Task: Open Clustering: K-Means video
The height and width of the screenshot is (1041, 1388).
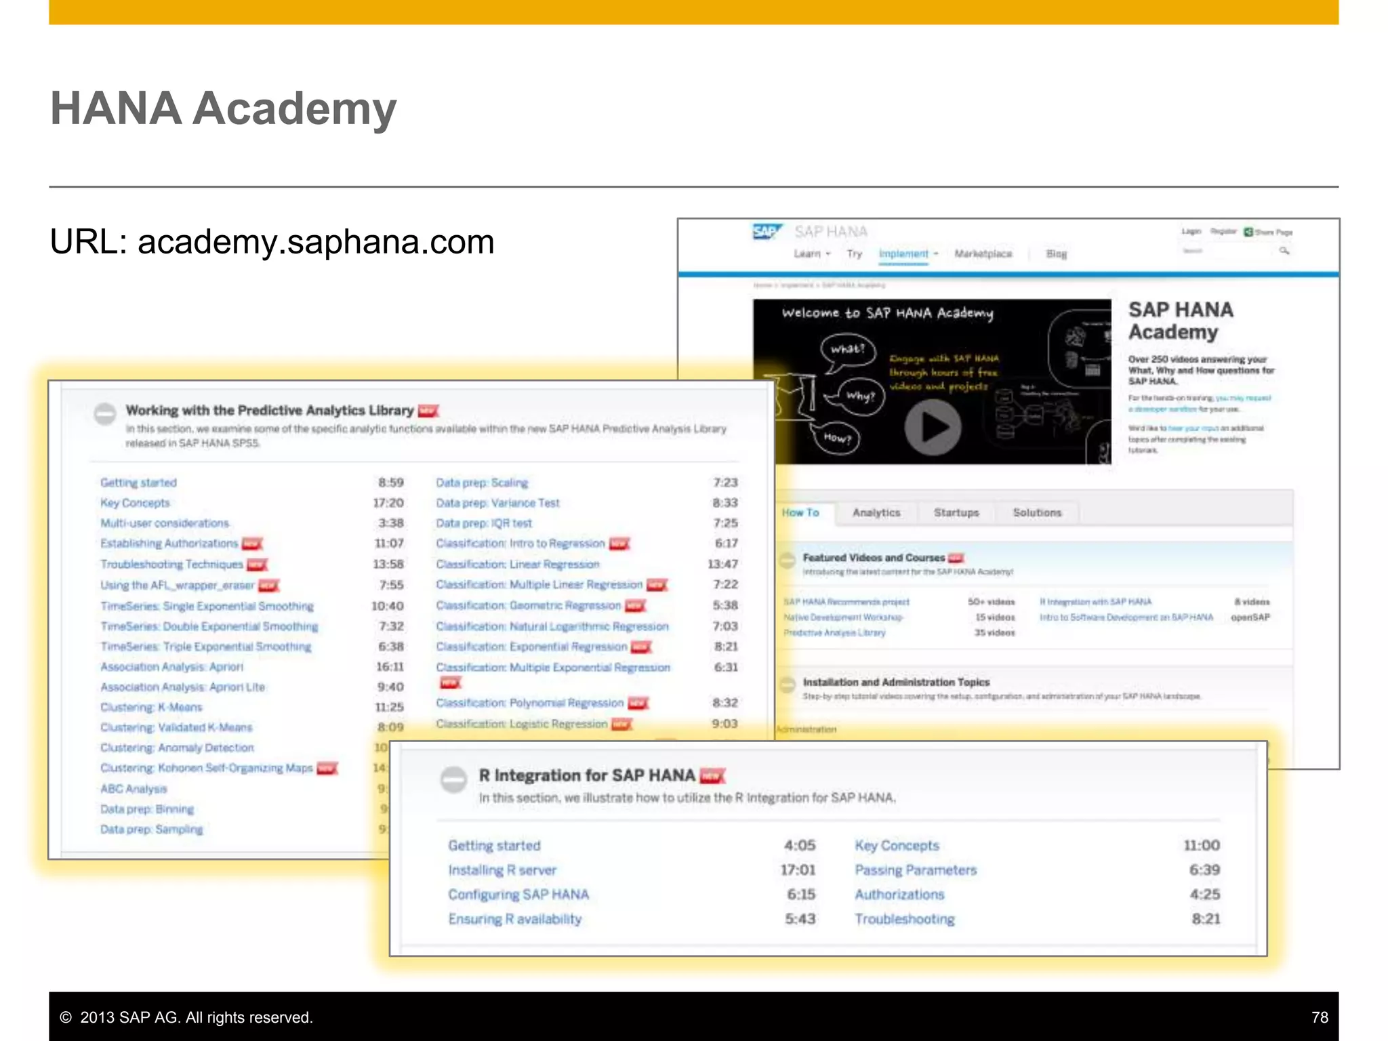Action: pyautogui.click(x=151, y=708)
